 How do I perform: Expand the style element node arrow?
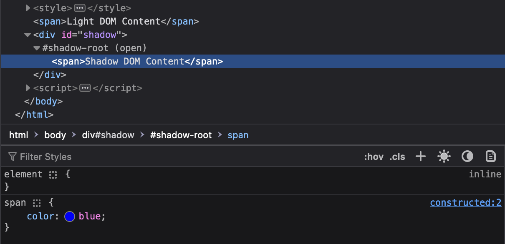(28, 8)
